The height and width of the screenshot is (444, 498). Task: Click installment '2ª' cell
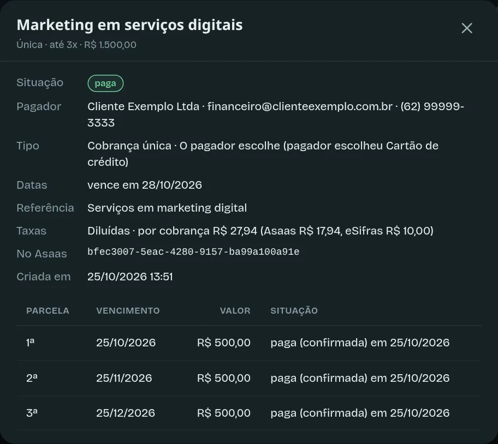[x=32, y=378]
